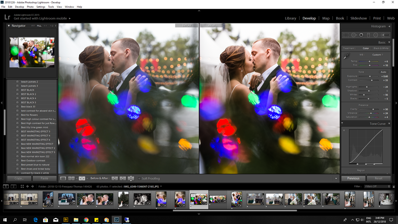
Task: Open the Develop menu
Action: 19,7
